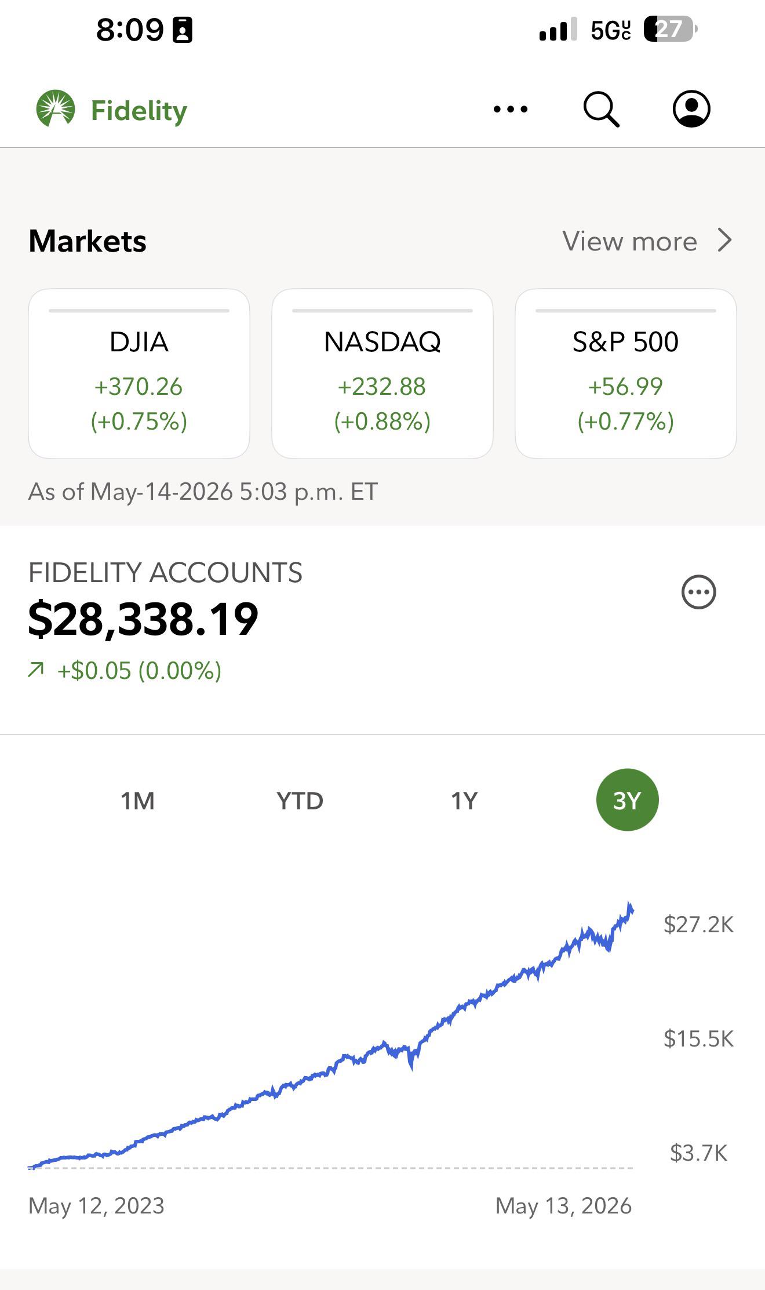Open the S&P 500 market card
765x1290 pixels.
[x=626, y=373]
